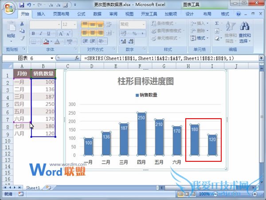Open the Data ribbon tab
Screen dimensions: 266x200
[97, 14]
